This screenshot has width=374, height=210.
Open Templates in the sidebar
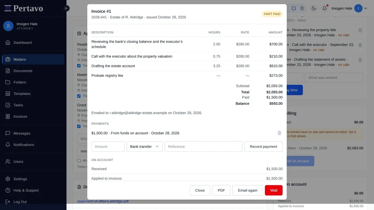point(33,94)
